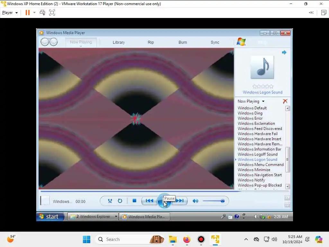Open the Now Playing tab's dropdown arrow

(81, 46)
